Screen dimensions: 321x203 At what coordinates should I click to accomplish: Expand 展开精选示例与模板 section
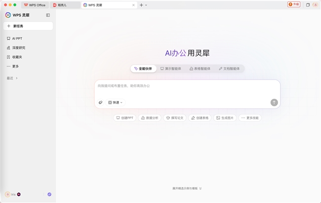point(187,188)
